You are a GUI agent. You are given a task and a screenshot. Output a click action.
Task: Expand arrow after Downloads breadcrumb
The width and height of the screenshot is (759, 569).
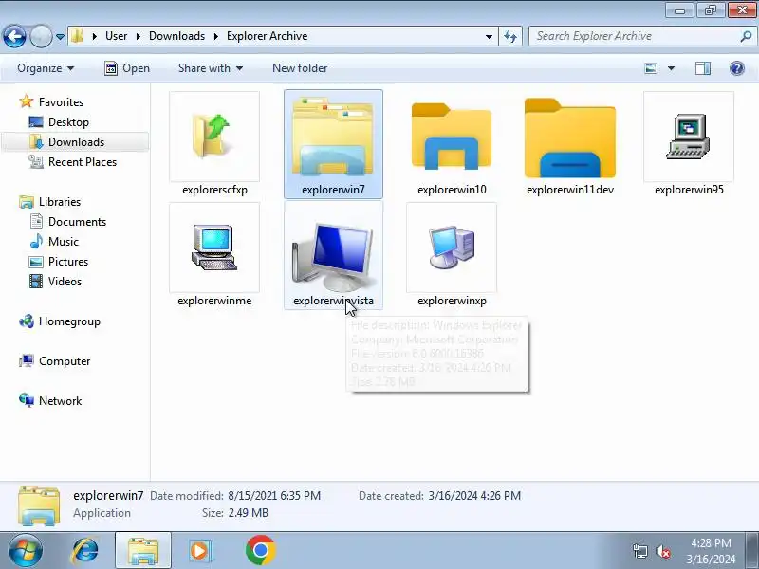(216, 36)
